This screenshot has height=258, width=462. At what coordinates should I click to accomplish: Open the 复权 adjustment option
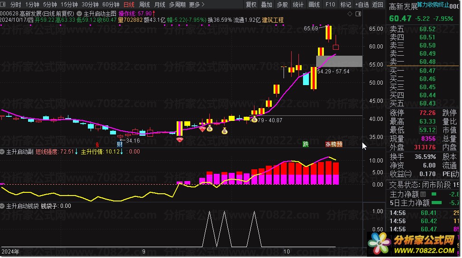click(251, 5)
